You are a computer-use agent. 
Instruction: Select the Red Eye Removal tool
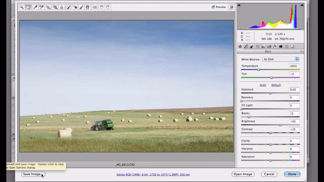75,7
